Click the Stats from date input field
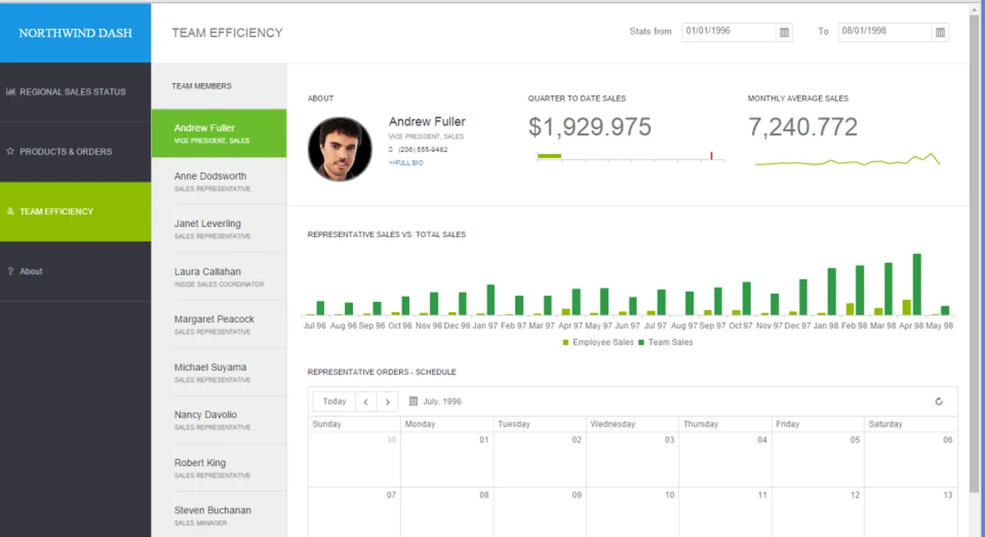This screenshot has height=537, width=985. point(729,32)
